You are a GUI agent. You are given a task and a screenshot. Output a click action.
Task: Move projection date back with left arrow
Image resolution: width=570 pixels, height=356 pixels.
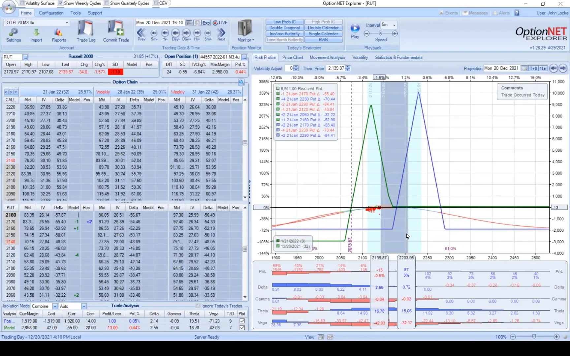pos(554,68)
